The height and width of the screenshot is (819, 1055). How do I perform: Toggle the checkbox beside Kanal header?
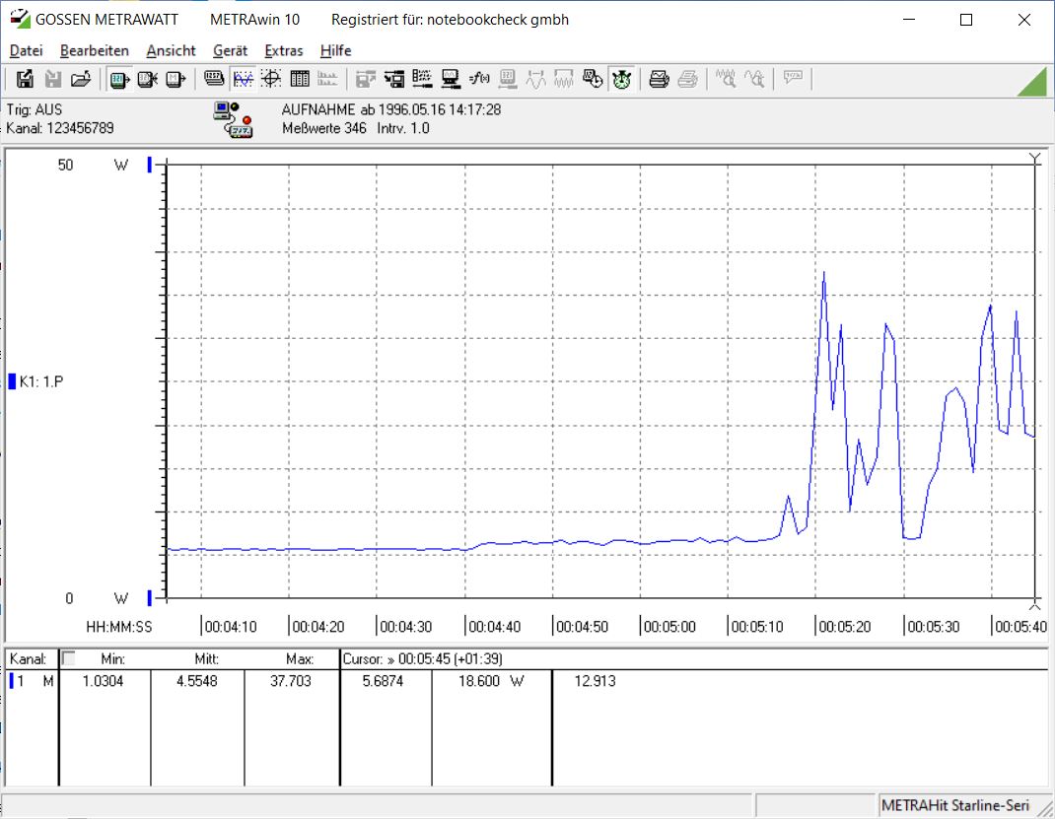(68, 658)
